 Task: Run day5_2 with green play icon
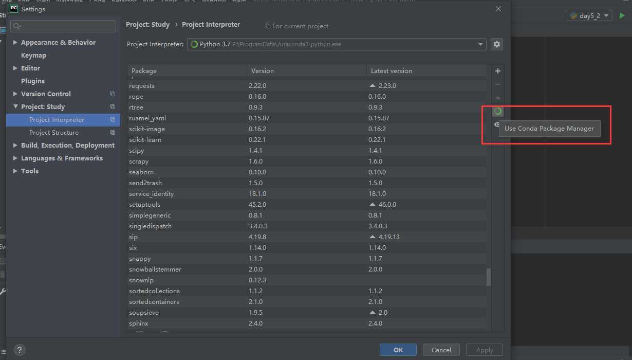[x=622, y=15]
